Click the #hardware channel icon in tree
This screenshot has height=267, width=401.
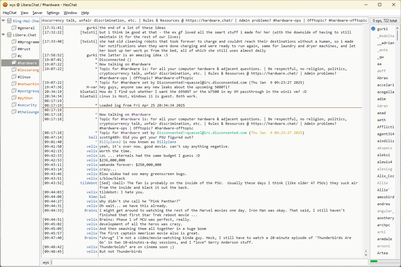14,63
